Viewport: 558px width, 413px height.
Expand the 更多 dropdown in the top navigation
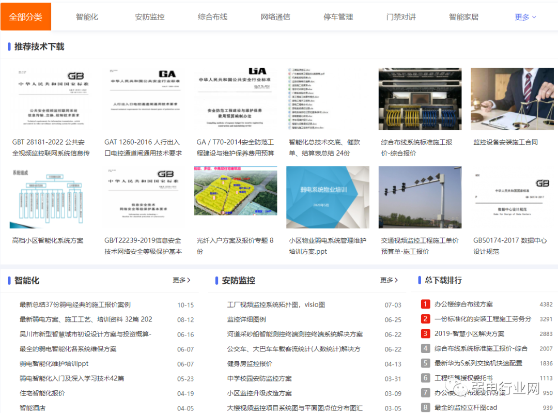tap(525, 16)
